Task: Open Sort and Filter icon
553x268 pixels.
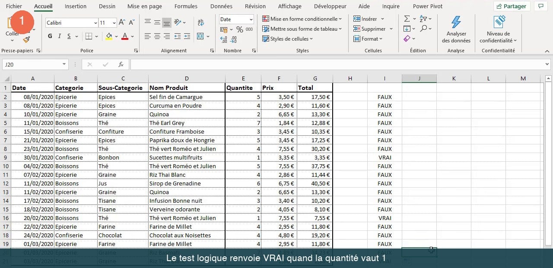Action: pos(423,19)
